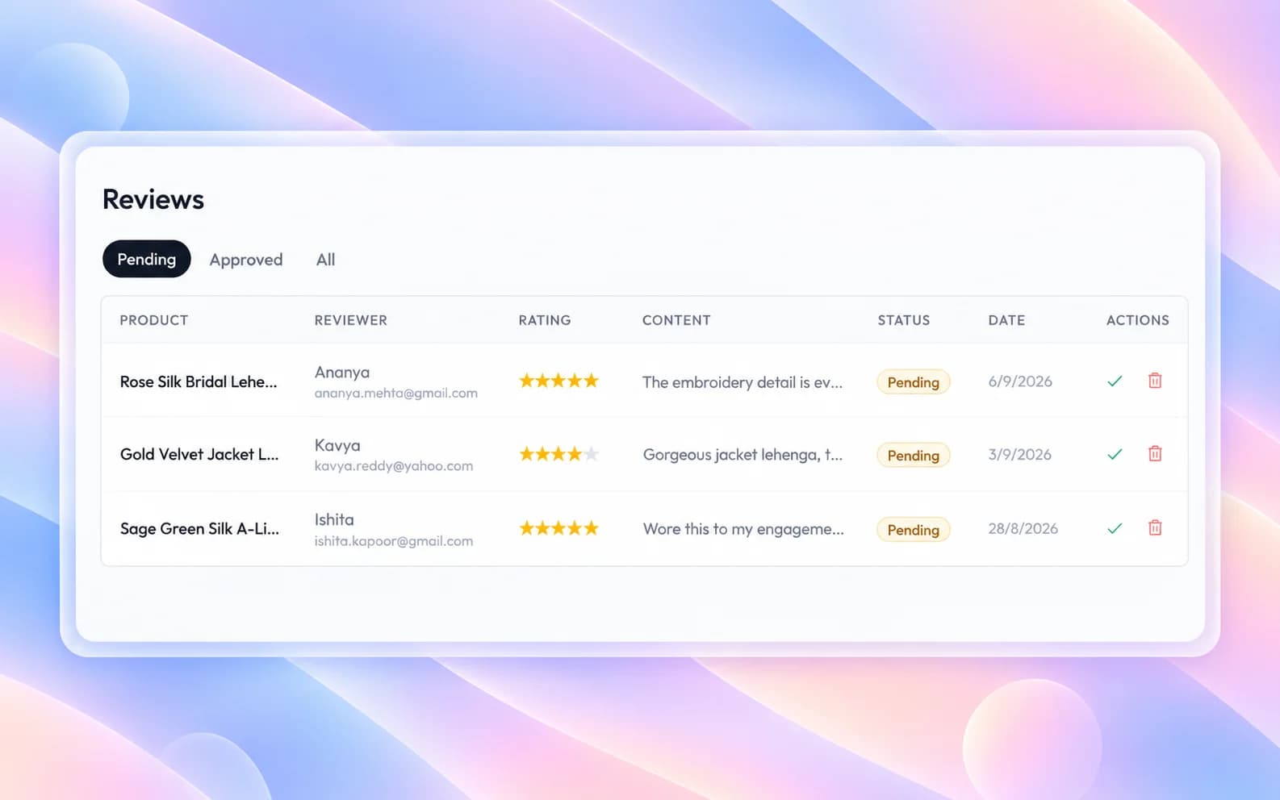Image resolution: width=1280 pixels, height=800 pixels.
Task: Click the email ishita.kapoor@gmail.com
Action: (394, 541)
